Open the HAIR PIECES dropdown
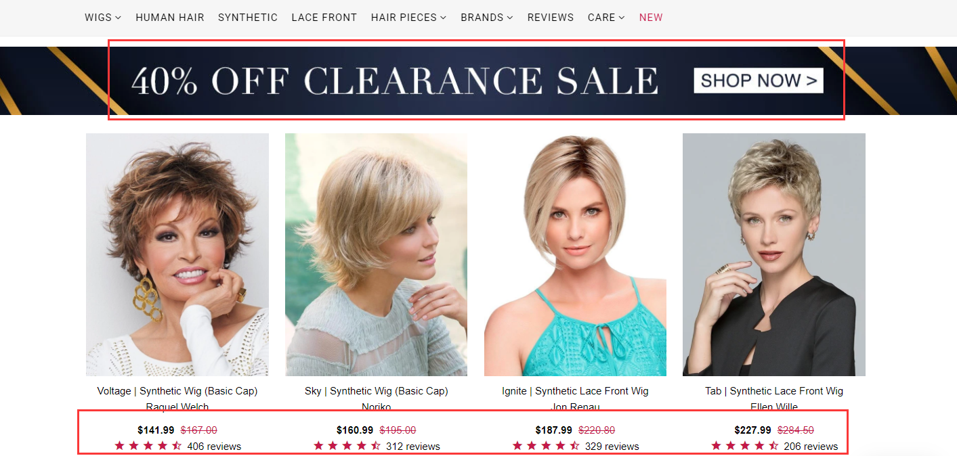The width and height of the screenshot is (957, 456). point(408,18)
